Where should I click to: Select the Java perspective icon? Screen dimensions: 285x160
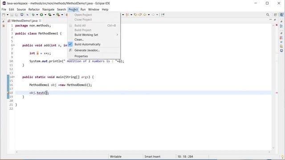[x=281, y=15]
